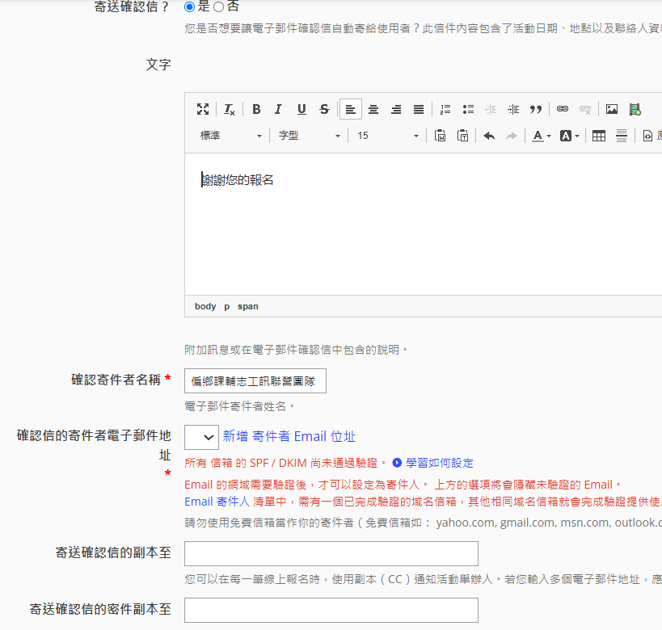Click the Email 寄件人 link
662x630 pixels.
[217, 502]
